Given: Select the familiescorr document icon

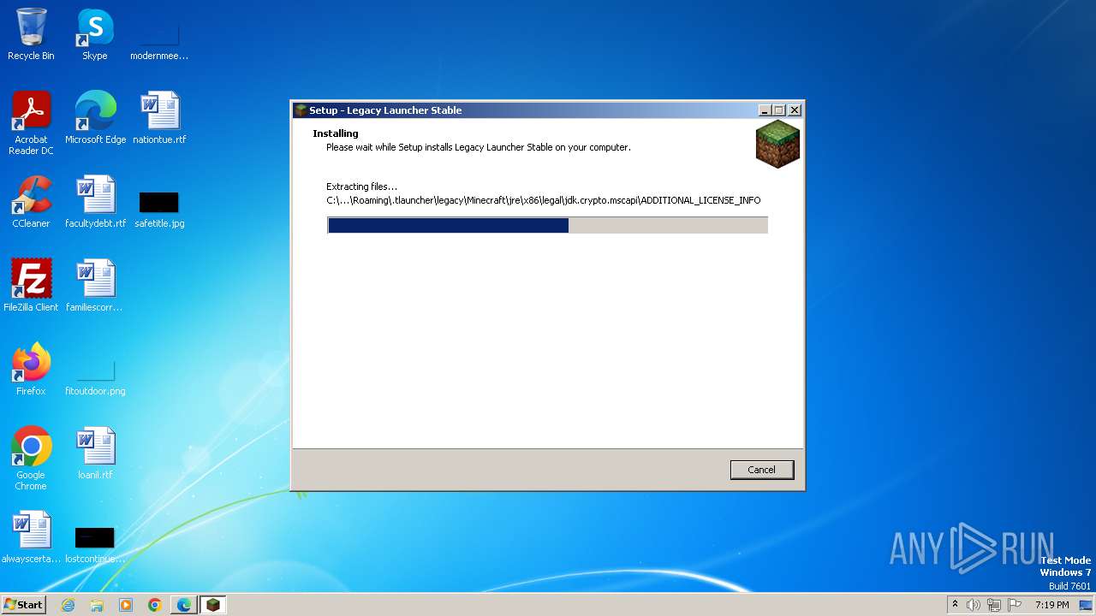Looking at the screenshot, I should (x=95, y=286).
